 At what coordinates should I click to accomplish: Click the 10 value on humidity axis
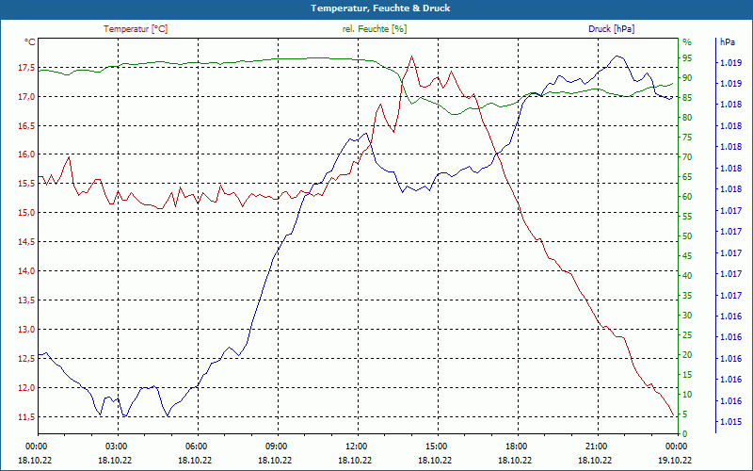(687, 395)
